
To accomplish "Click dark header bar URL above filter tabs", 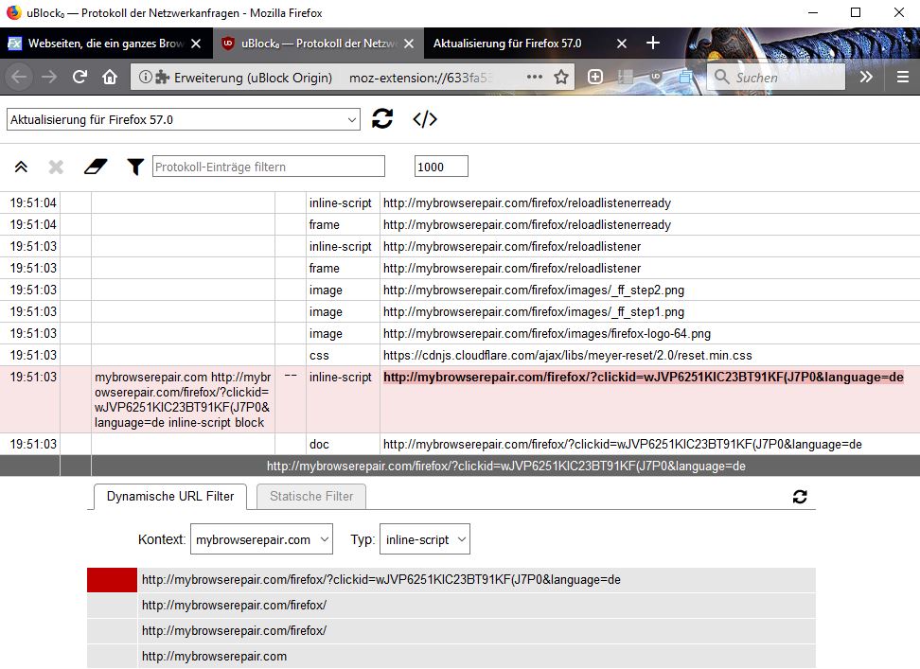I will click(505, 467).
